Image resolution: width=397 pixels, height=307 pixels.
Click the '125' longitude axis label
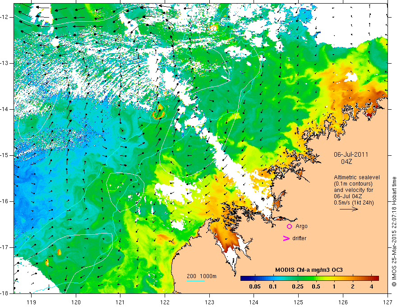[x=299, y=302]
